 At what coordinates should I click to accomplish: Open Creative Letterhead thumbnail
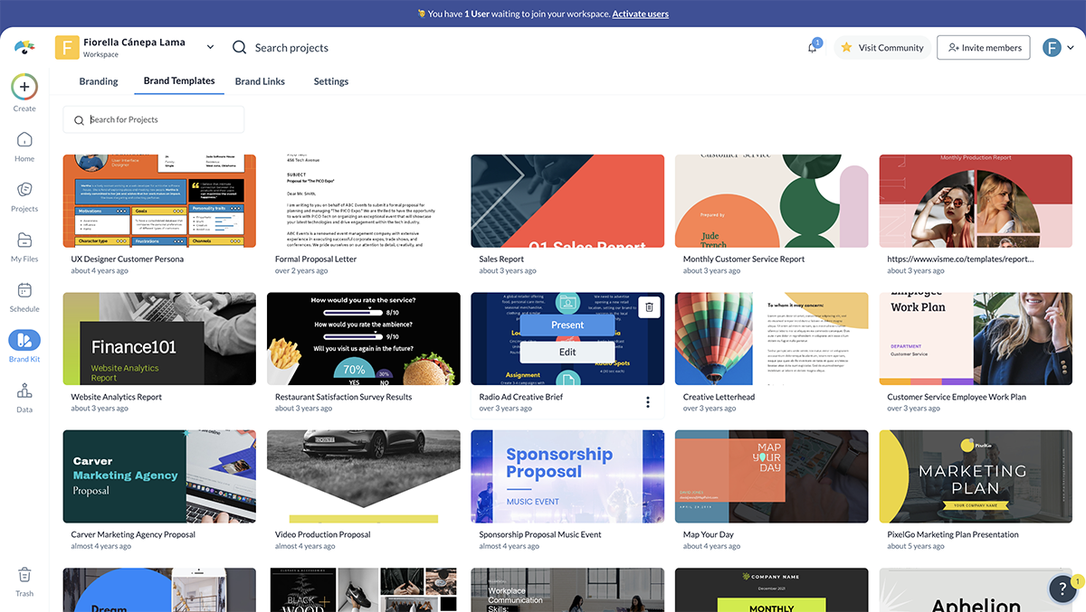tap(772, 339)
